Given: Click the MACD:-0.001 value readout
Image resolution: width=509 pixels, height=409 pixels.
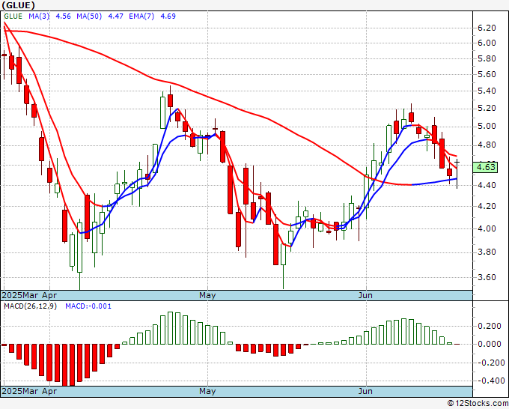Looking at the screenshot, I should [88, 306].
